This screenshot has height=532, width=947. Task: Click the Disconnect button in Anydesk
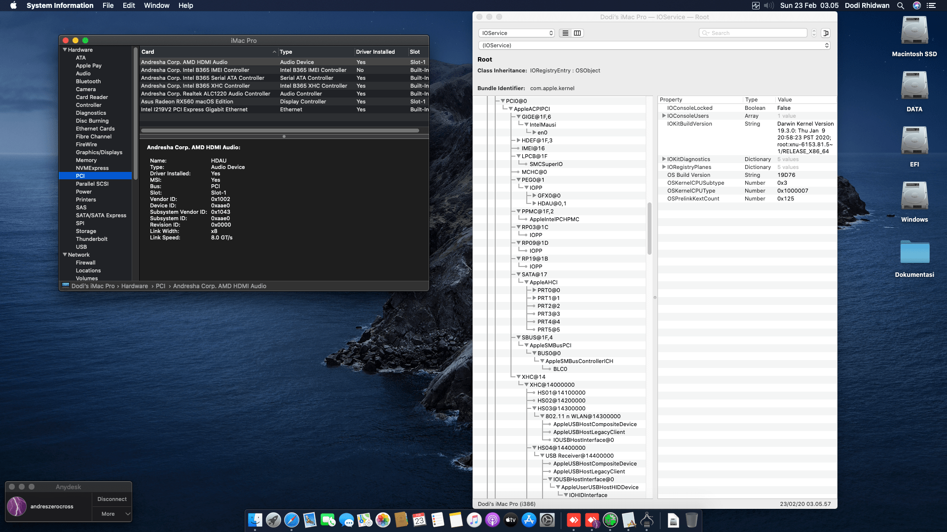point(112,499)
